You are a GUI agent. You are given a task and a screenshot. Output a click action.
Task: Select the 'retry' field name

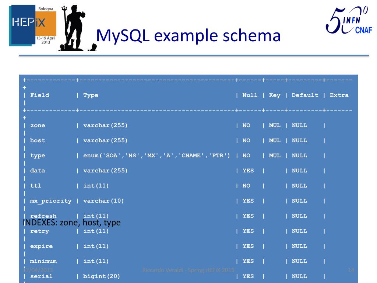point(39,231)
